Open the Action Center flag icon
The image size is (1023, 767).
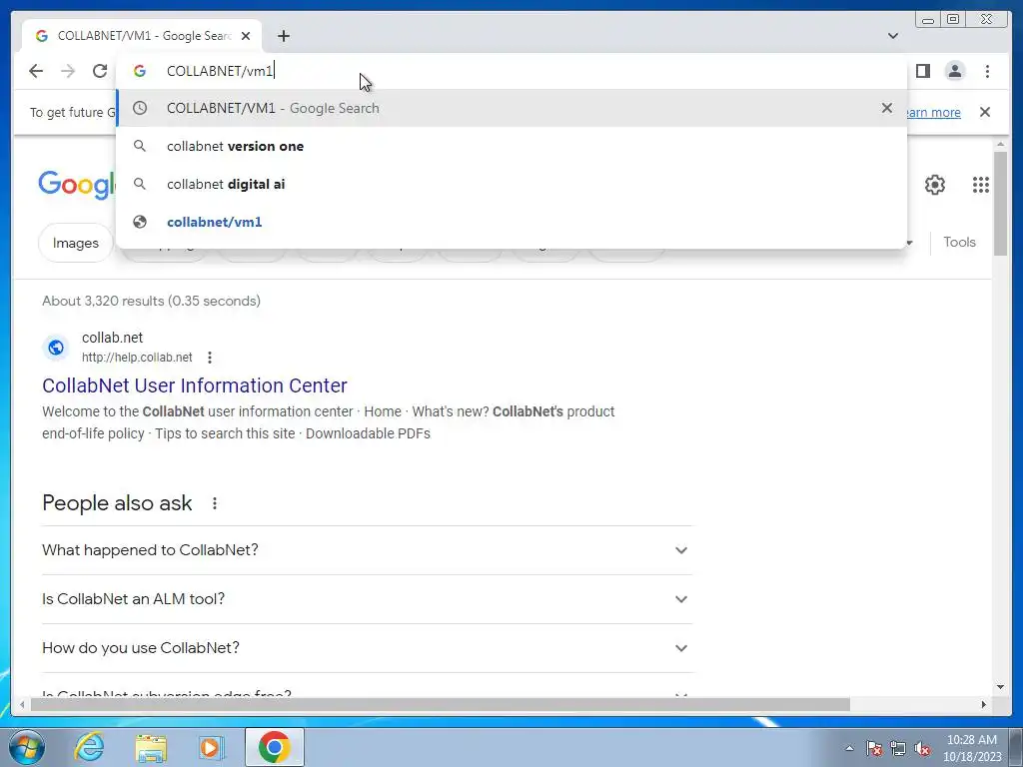pos(874,748)
